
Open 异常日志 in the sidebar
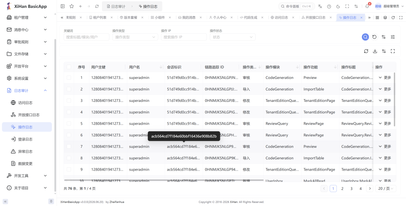coord(27,151)
